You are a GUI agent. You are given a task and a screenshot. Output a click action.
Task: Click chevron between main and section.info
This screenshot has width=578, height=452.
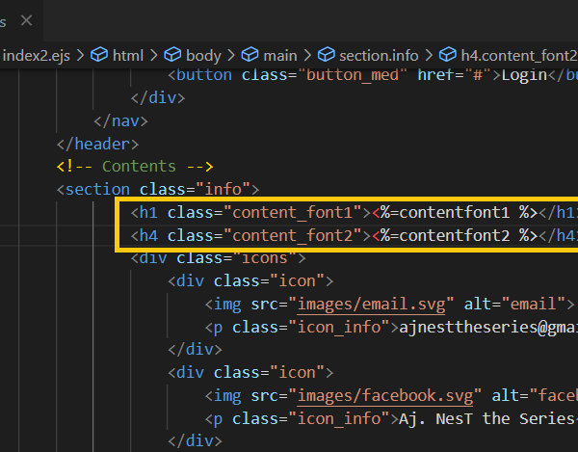(x=307, y=56)
